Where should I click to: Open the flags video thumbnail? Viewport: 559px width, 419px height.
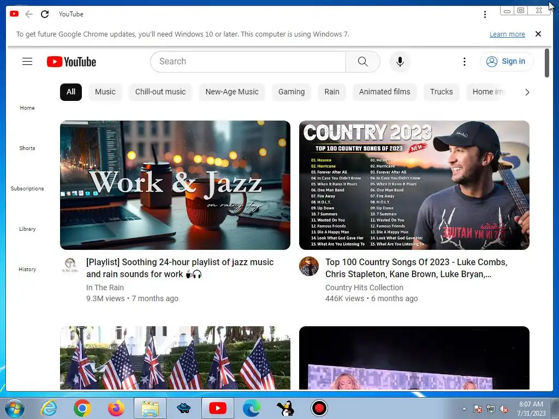click(x=175, y=358)
